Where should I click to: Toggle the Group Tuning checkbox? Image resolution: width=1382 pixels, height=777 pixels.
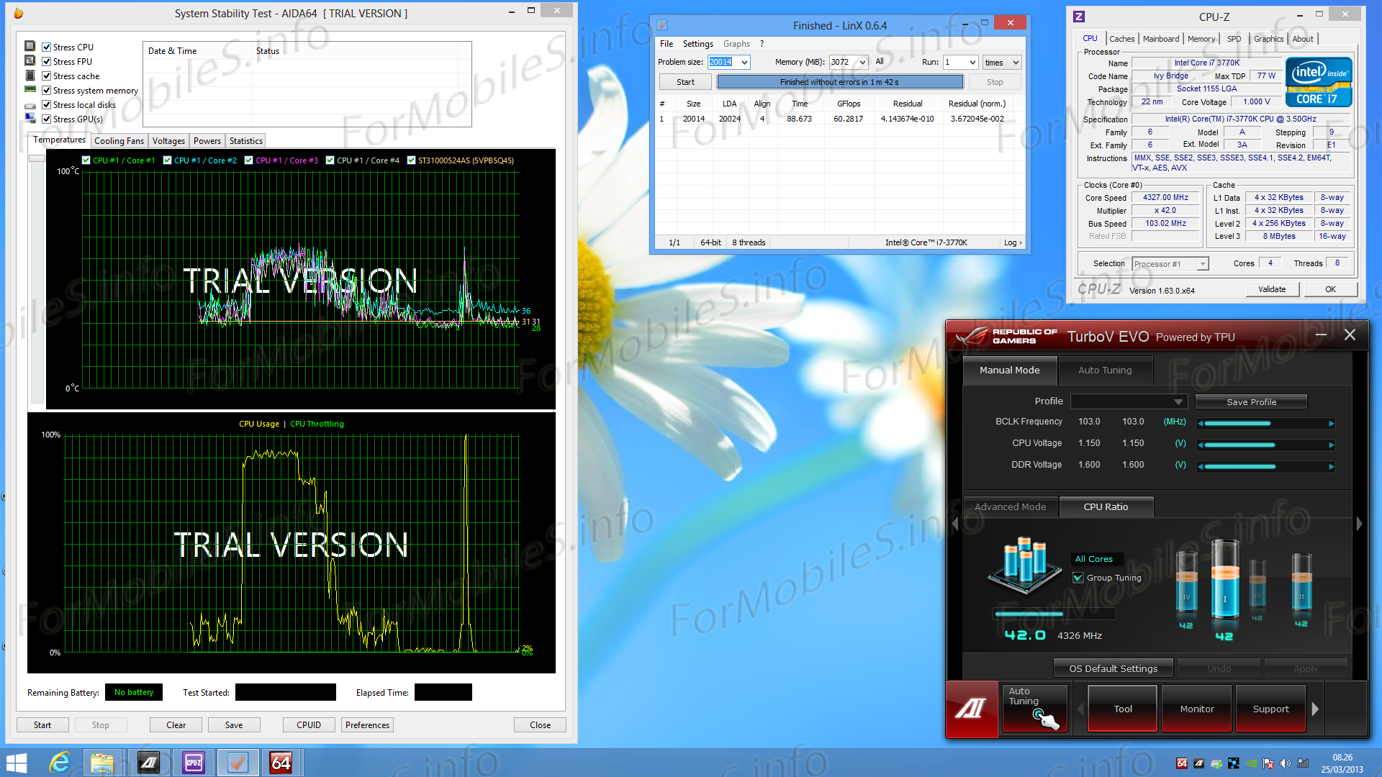(x=1078, y=578)
